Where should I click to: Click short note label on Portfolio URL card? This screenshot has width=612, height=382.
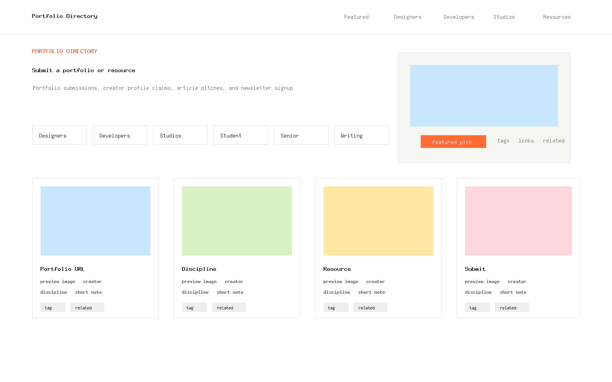point(88,292)
